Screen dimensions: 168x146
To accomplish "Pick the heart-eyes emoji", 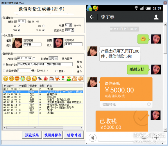I will pos(17,78).
